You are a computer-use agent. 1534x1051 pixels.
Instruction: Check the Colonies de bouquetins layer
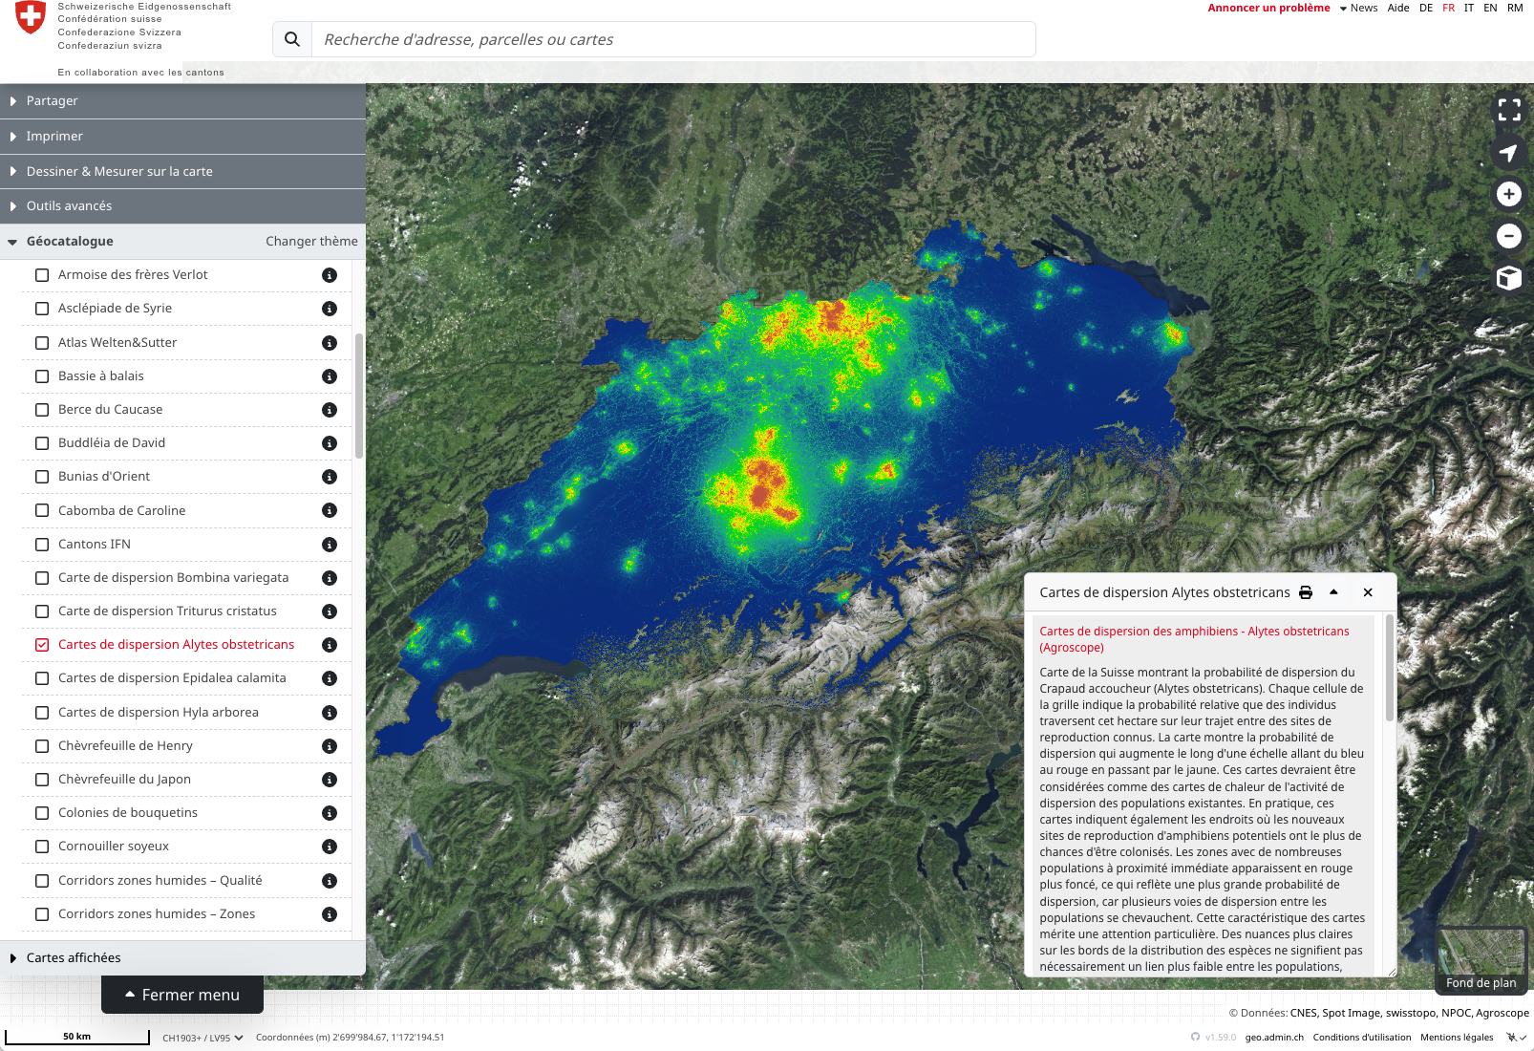click(x=42, y=813)
